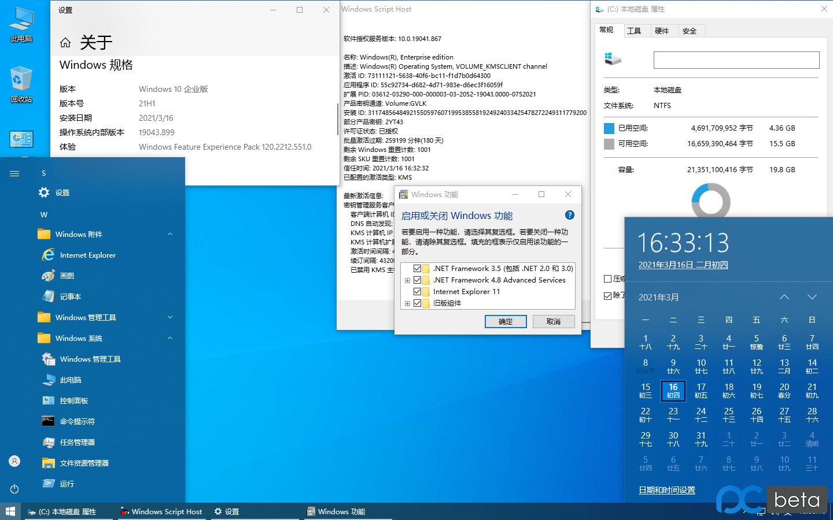The width and height of the screenshot is (833, 520).
Task: Expand Windows 管理工具 folder group
Action: pos(170,317)
